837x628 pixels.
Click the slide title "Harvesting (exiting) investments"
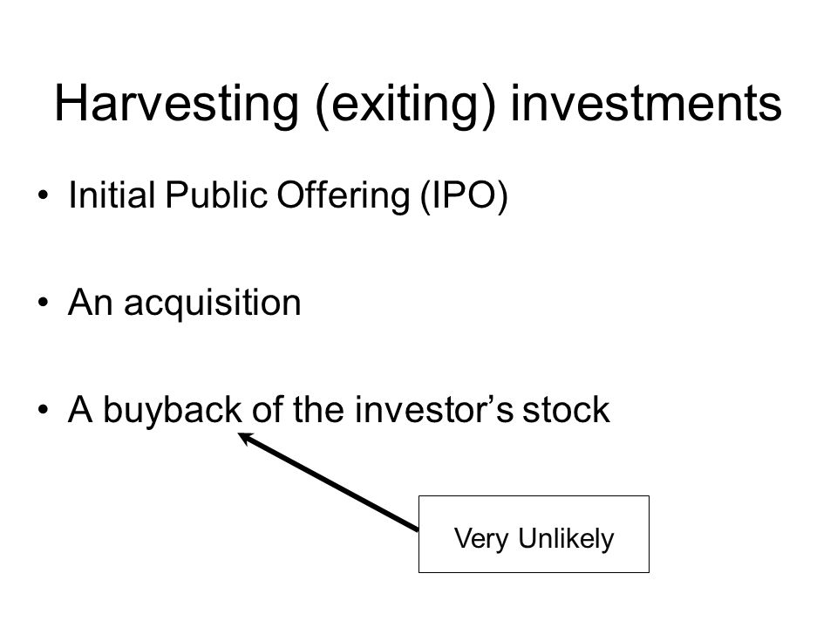click(x=418, y=106)
